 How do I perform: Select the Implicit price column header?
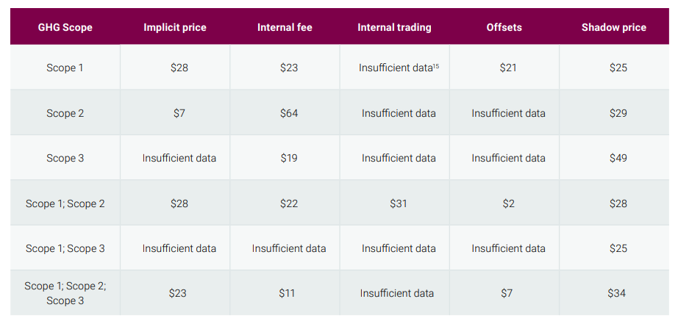[x=175, y=28]
